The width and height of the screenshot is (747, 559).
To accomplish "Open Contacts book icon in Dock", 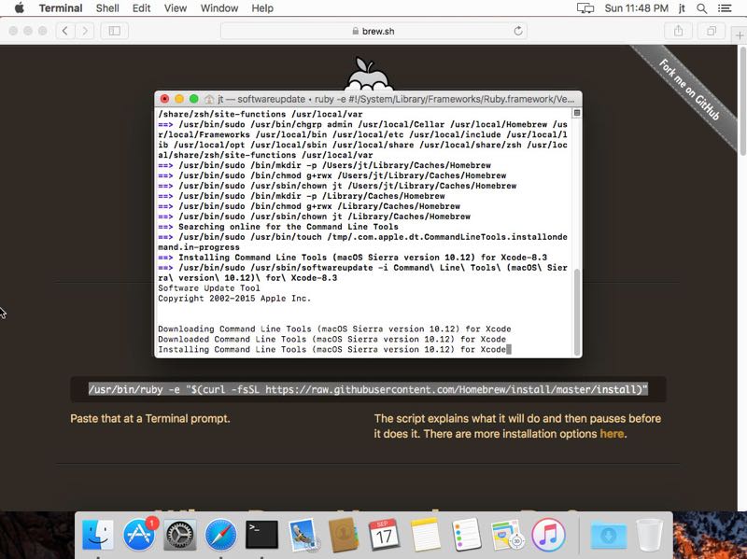I will point(343,535).
